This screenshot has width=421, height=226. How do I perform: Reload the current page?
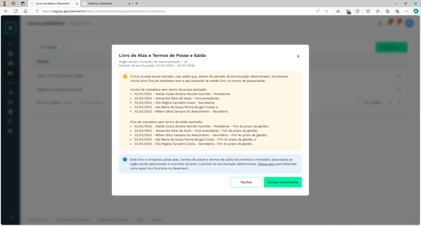[16, 11]
